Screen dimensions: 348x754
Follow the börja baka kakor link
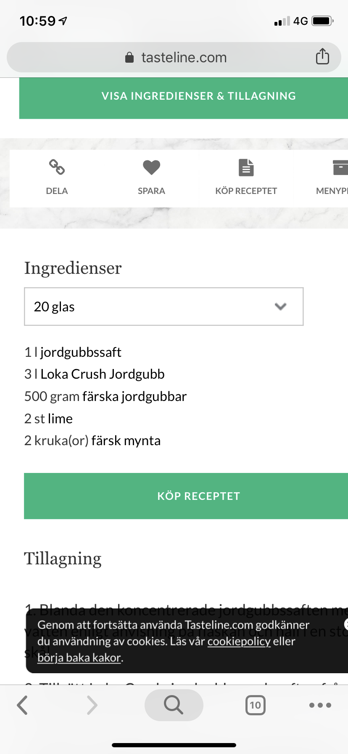(79, 657)
